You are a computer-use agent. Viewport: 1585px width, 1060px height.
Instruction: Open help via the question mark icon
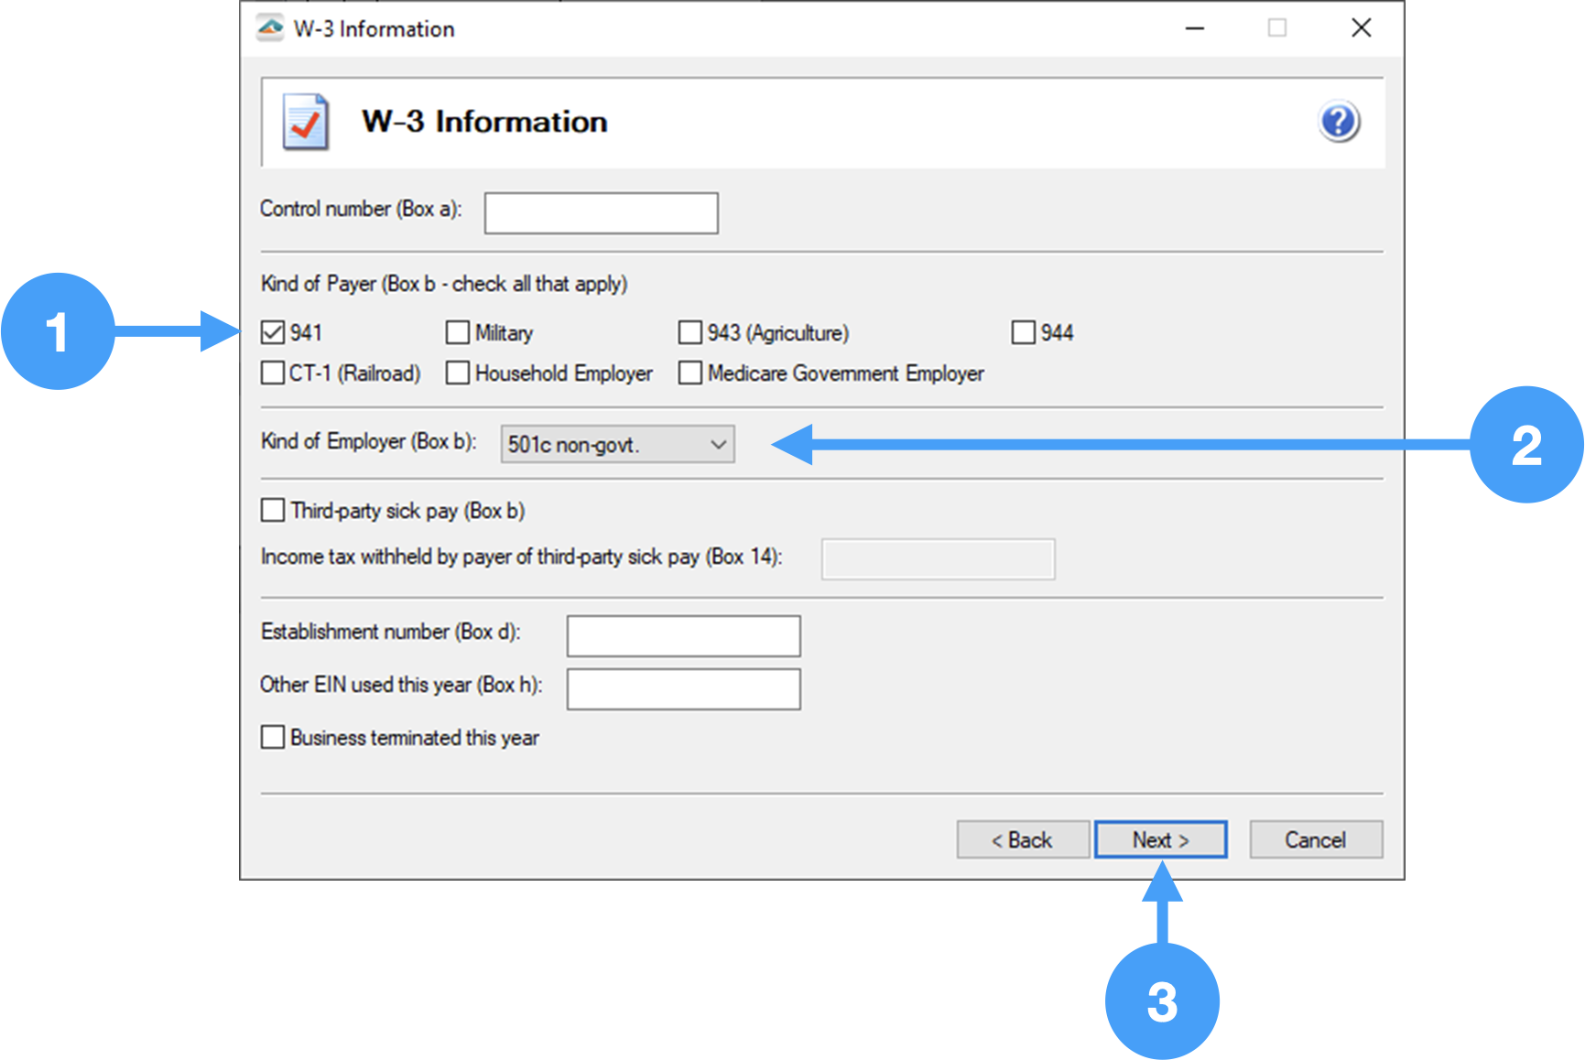(1338, 120)
